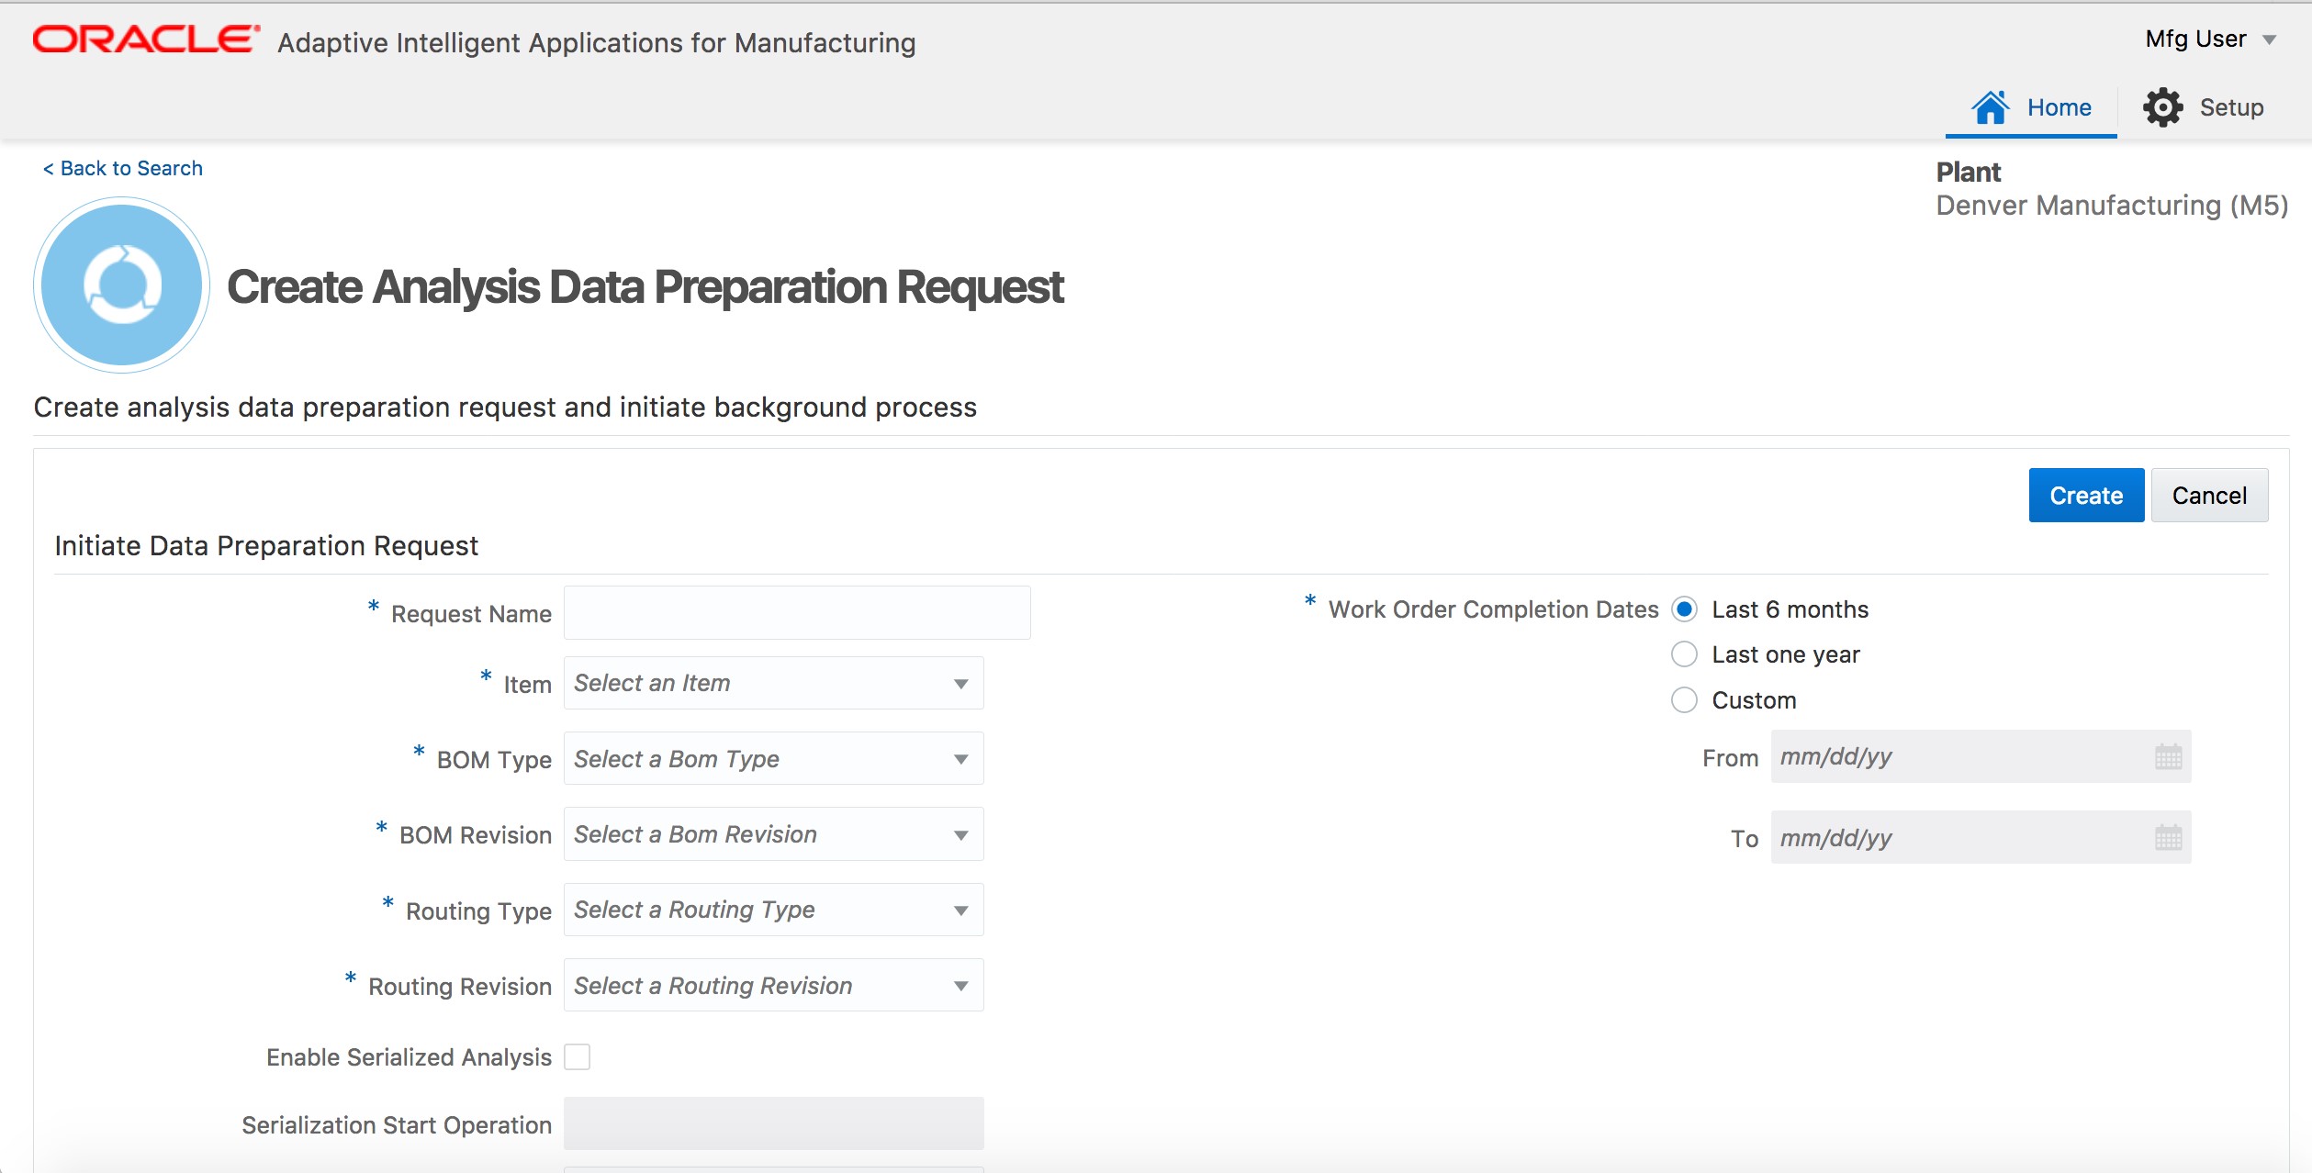
Task: Open the calendar picker for the From date
Action: point(2170,756)
